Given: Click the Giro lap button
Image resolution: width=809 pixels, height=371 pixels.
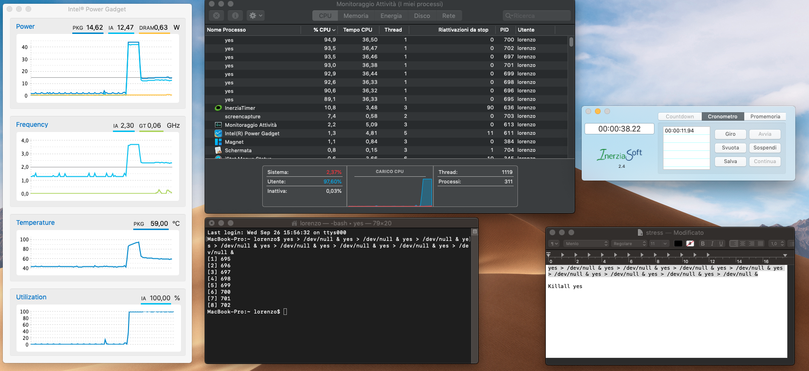Looking at the screenshot, I should pyautogui.click(x=730, y=134).
